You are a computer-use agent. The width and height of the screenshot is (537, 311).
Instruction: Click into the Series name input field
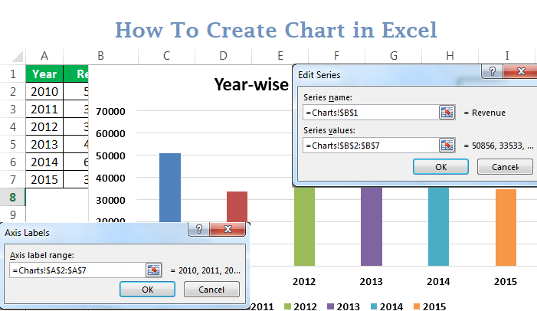369,113
